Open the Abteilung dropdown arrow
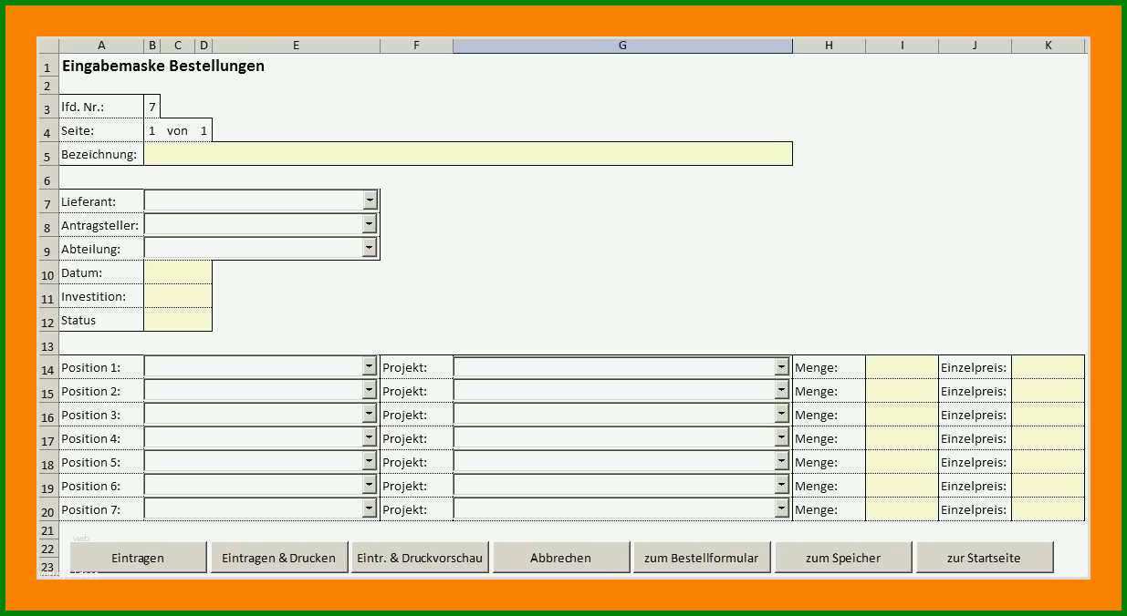Viewport: 1127px width, 616px height. [x=369, y=247]
